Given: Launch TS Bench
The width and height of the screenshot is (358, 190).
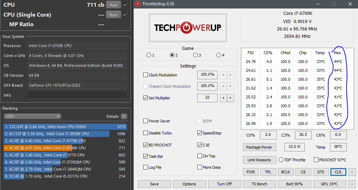Looking at the screenshot, I should click(x=259, y=184).
